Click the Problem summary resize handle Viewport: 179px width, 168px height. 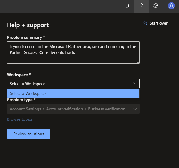tap(138, 62)
